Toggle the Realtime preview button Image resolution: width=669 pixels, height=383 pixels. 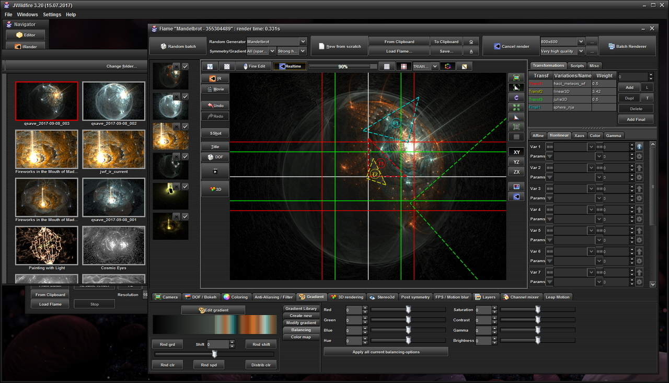290,66
